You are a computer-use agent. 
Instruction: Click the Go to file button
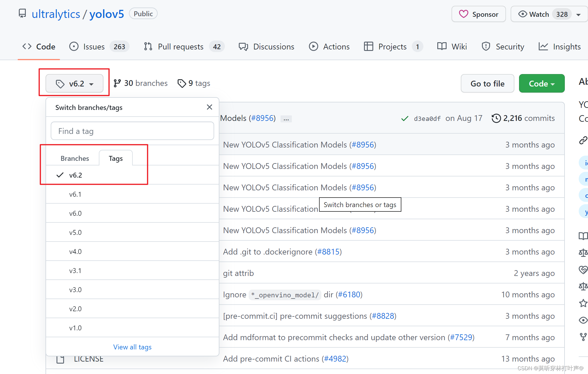pyautogui.click(x=487, y=83)
